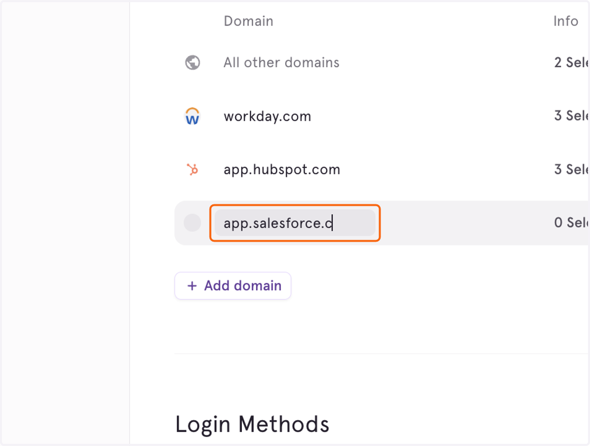
Task: Open the selection info for workday.com
Action: (x=571, y=116)
